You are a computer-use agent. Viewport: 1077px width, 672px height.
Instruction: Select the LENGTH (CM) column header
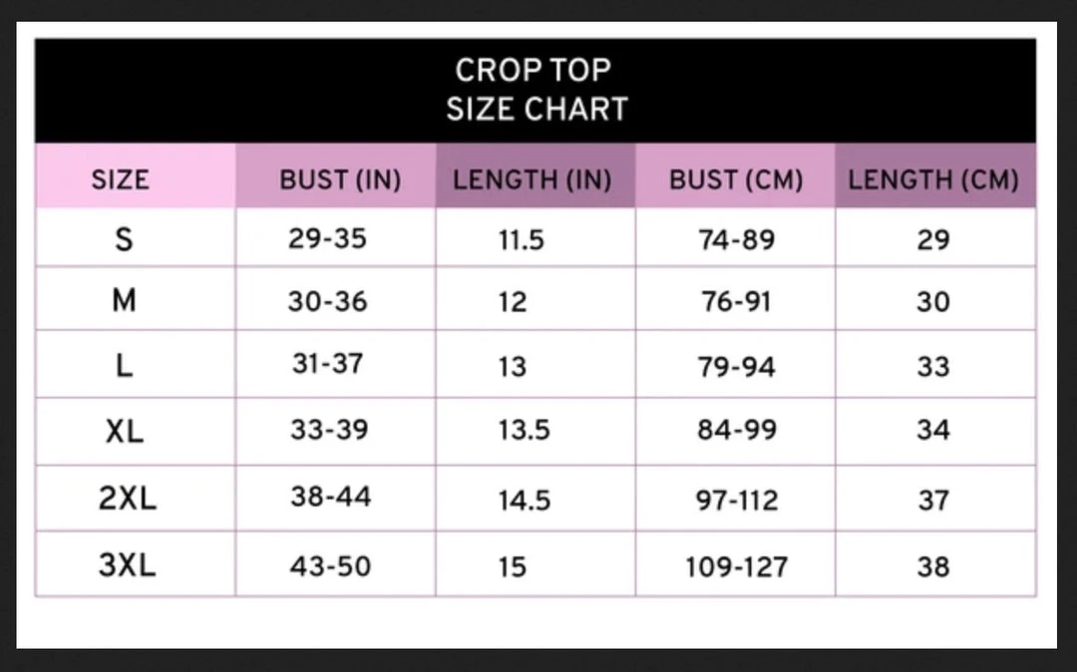point(933,179)
